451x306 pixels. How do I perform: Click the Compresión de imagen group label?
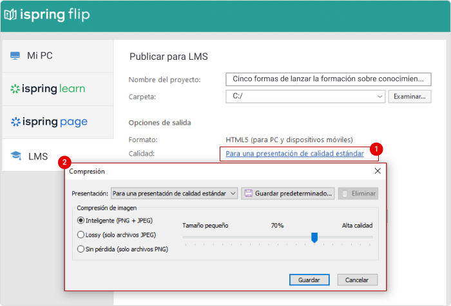tap(107, 208)
